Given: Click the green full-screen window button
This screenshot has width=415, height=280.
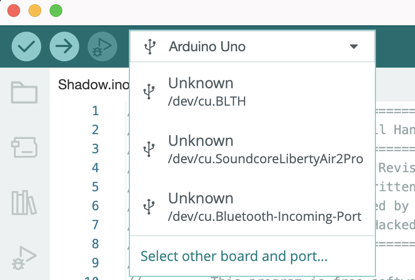Looking at the screenshot, I should pyautogui.click(x=55, y=11).
